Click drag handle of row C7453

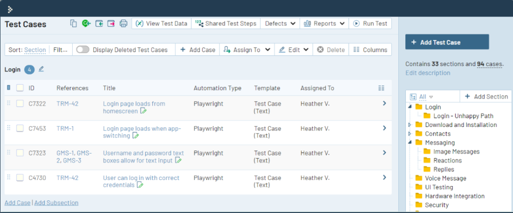click(x=9, y=128)
